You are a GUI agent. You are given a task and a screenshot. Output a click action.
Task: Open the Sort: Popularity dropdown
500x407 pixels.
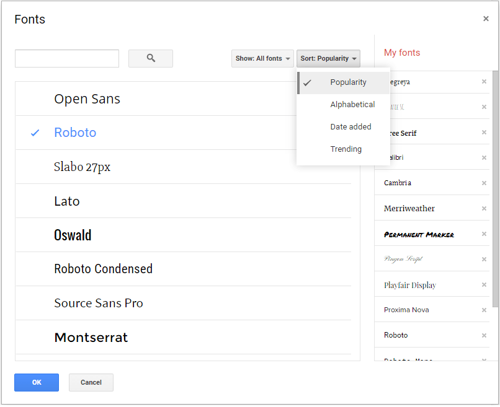[328, 58]
